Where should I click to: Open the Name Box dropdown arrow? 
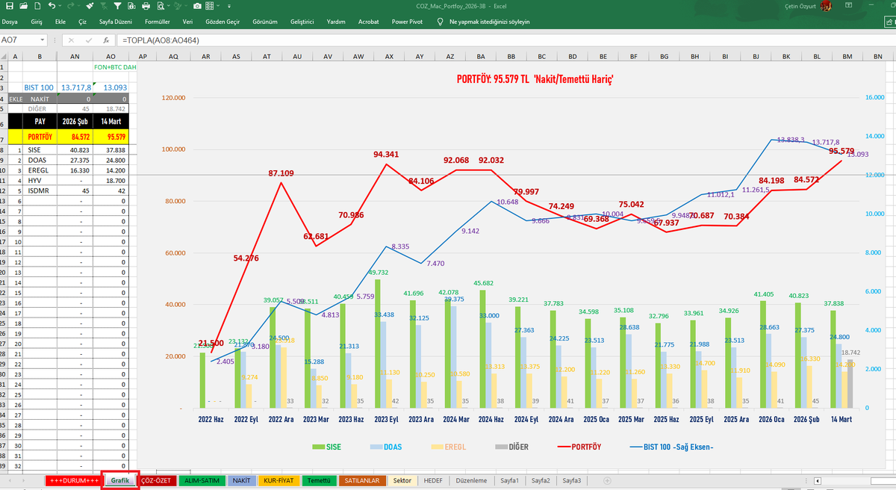point(42,40)
